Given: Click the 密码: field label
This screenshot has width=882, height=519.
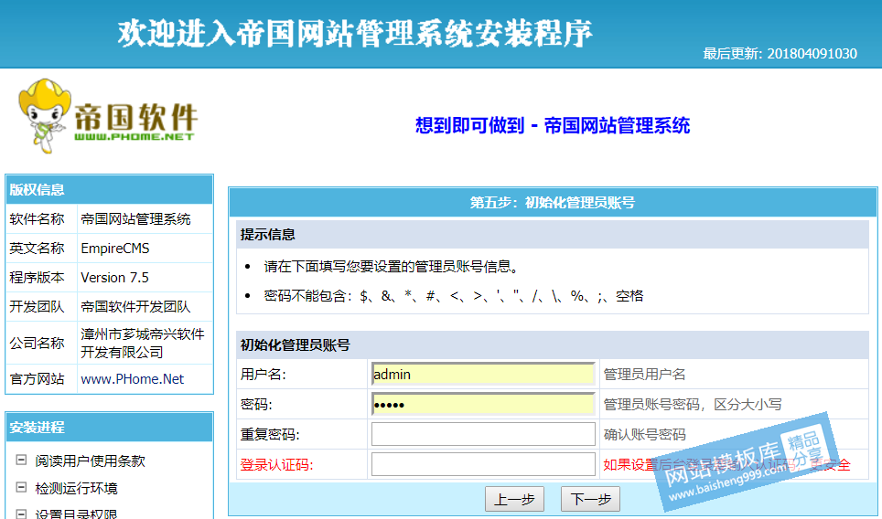Looking at the screenshot, I should pos(256,405).
